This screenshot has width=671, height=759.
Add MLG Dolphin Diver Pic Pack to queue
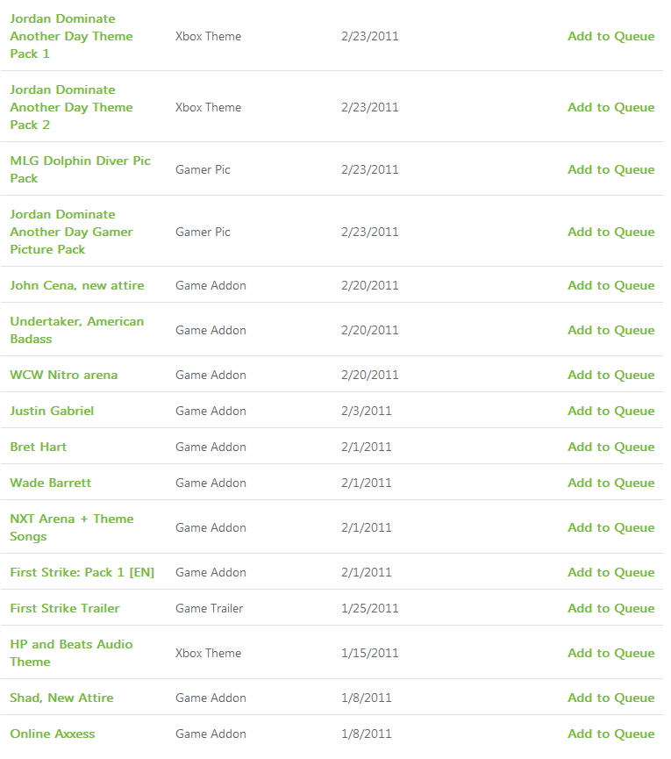611,170
